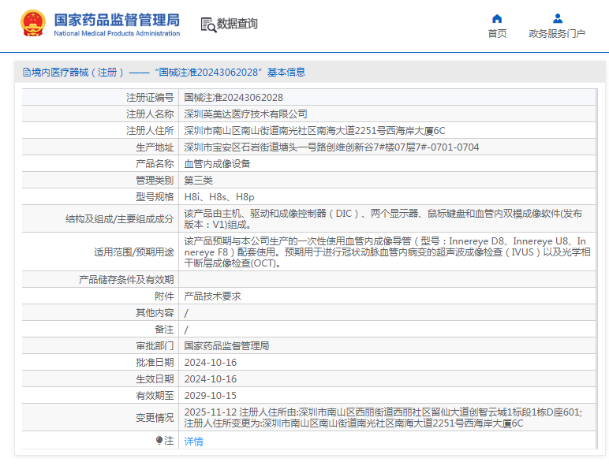Click the national emblem logo
Image resolution: width=609 pixels, height=466 pixels.
[32, 24]
